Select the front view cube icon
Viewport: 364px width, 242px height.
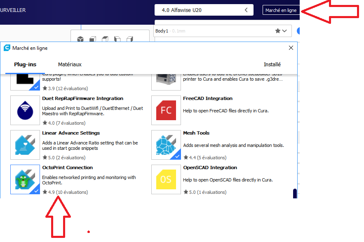click(x=93, y=39)
